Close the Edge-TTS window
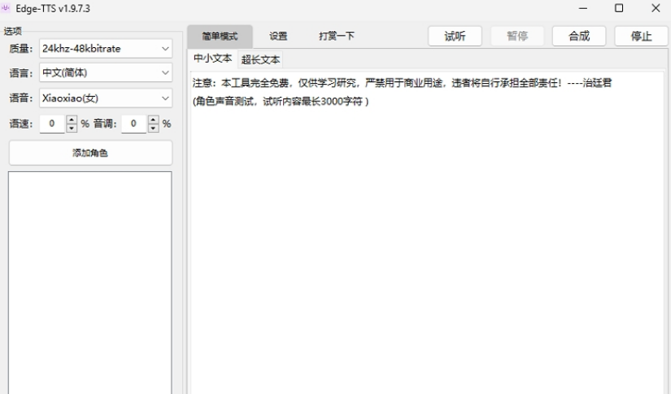The image size is (671, 394). (x=656, y=8)
